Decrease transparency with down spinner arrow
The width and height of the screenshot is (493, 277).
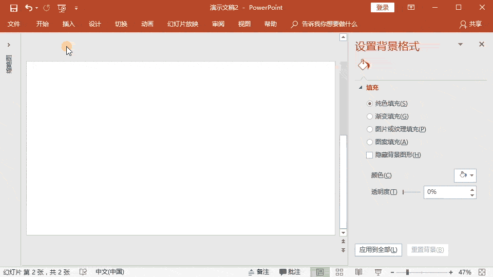[x=472, y=195]
